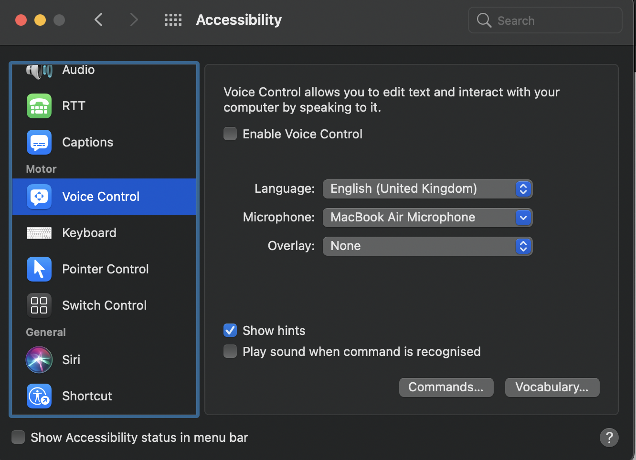
Task: Click the Voice Control sidebar icon
Action: tap(39, 197)
